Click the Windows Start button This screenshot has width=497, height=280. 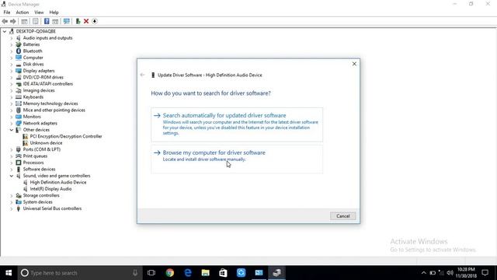click(9, 273)
